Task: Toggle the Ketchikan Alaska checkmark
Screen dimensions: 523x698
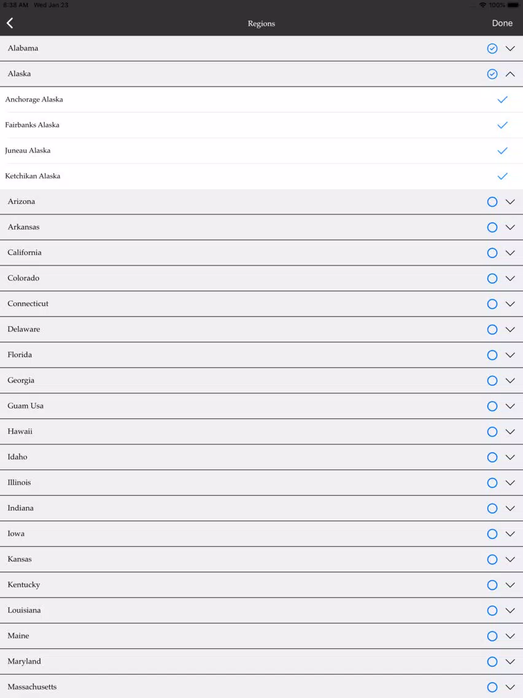Action: (502, 176)
